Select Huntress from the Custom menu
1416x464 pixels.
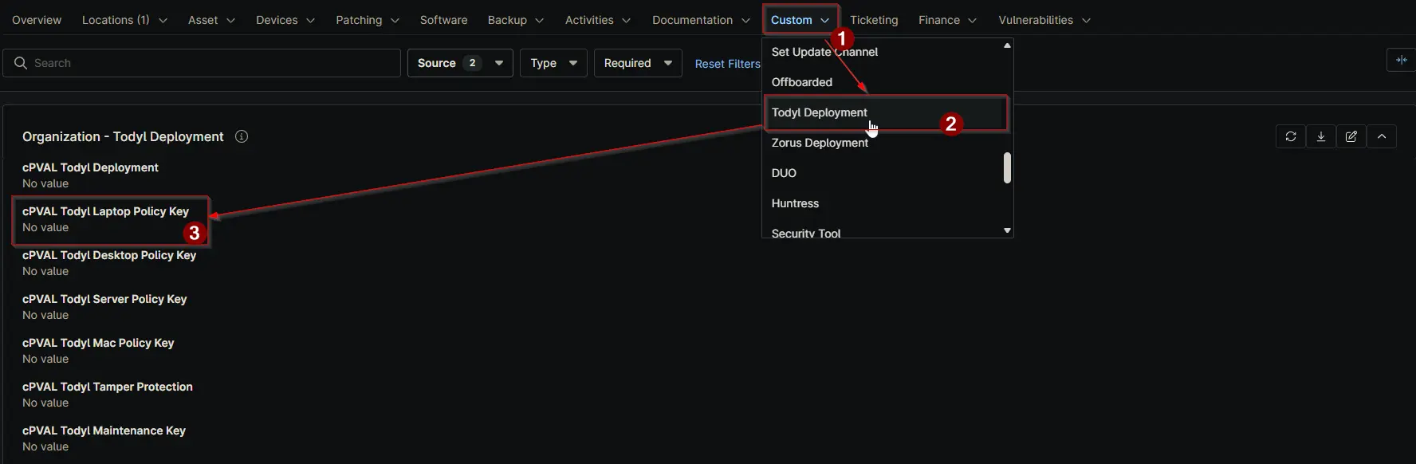pos(795,203)
